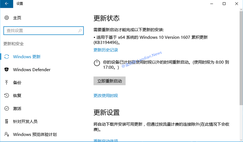The image size is (243, 142).
Task: Click the search magnifier icon
Action: pos(80,31)
